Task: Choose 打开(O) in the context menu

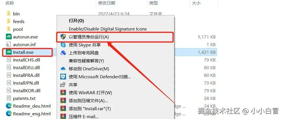Action: click(x=77, y=21)
